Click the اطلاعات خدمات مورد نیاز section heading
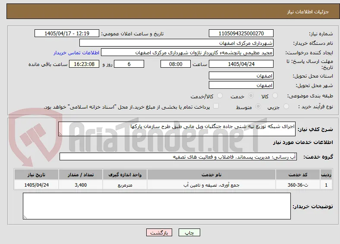Image resolution: width=340 pixels, height=244 pixels. pos(303,142)
